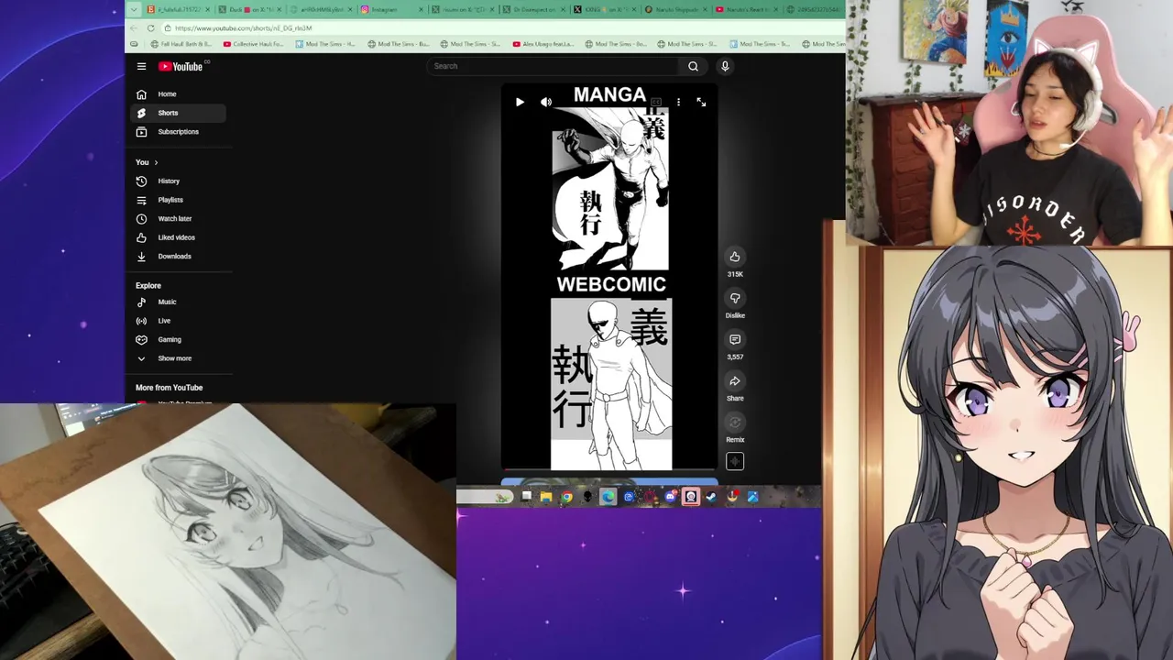
Task: Toggle captions on the Short
Action: pos(655,102)
